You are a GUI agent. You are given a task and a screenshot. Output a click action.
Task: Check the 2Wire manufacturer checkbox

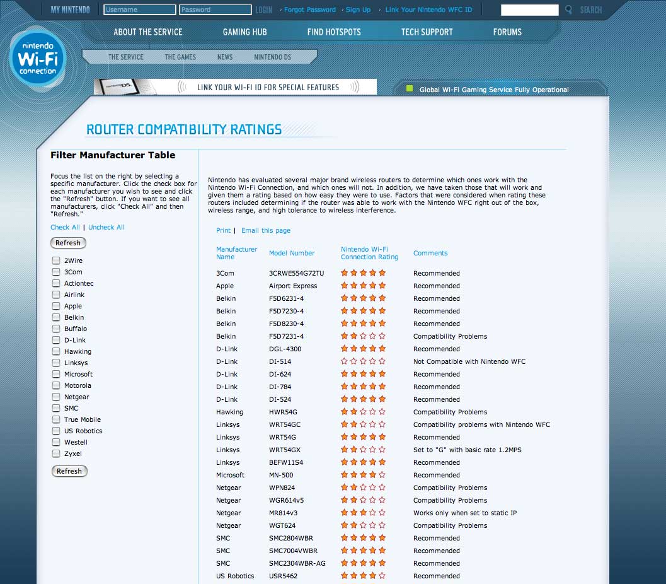[x=56, y=260]
